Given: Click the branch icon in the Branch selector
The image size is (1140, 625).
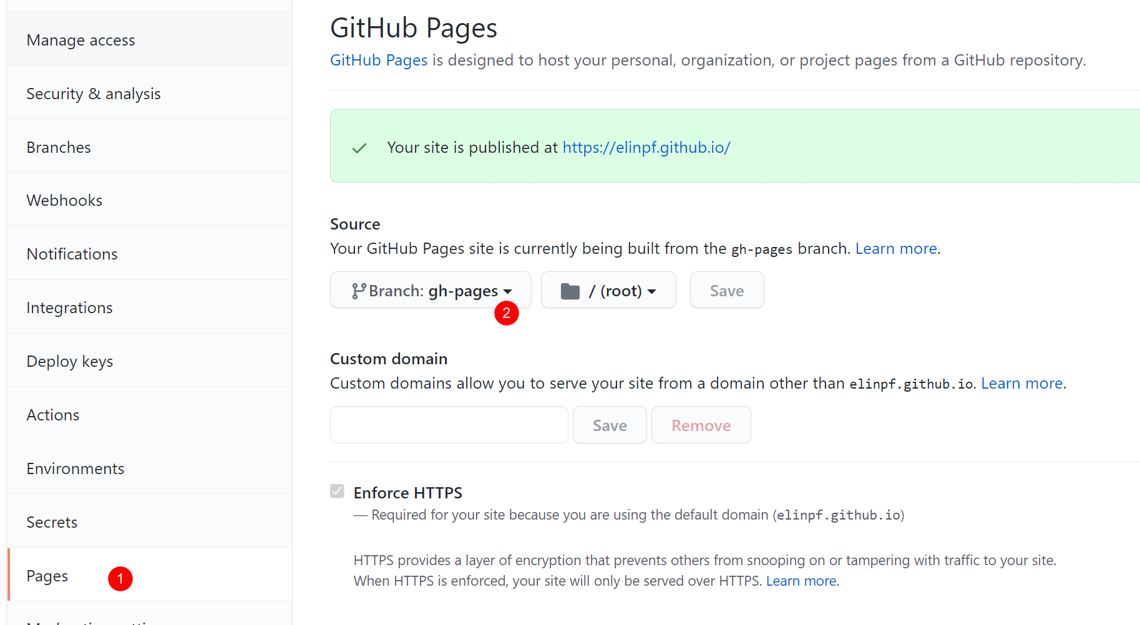Looking at the screenshot, I should pyautogui.click(x=359, y=290).
